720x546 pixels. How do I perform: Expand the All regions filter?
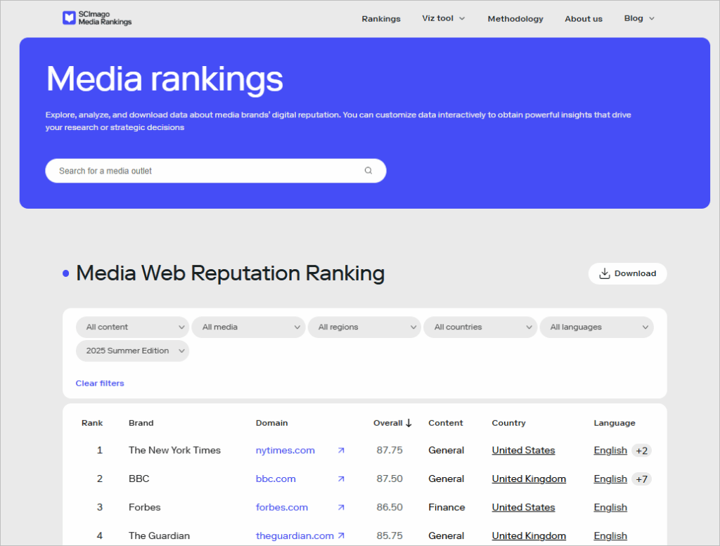(365, 327)
